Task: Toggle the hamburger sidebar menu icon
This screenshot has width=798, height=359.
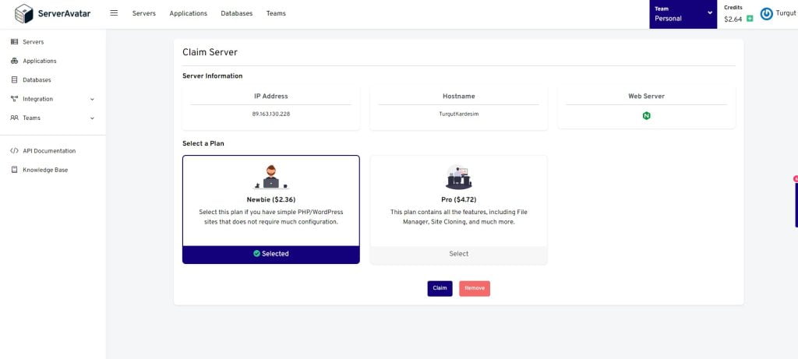Action: [114, 13]
